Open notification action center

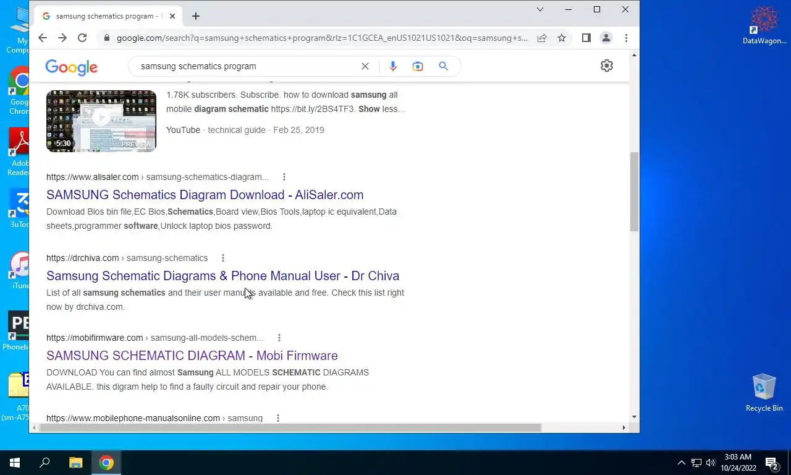(x=772, y=463)
